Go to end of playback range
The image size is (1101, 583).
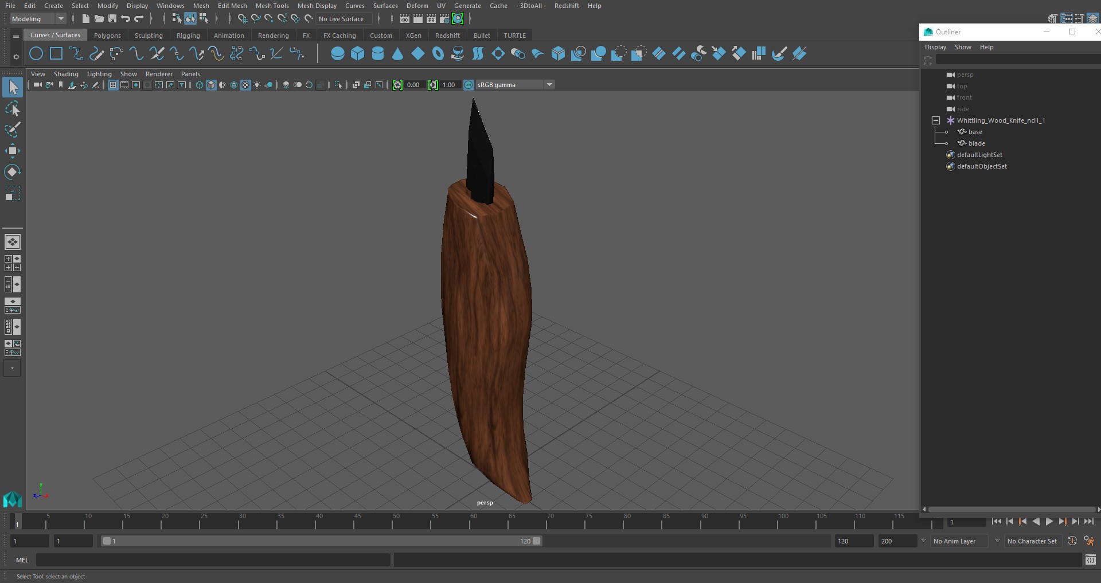pos(1089,522)
